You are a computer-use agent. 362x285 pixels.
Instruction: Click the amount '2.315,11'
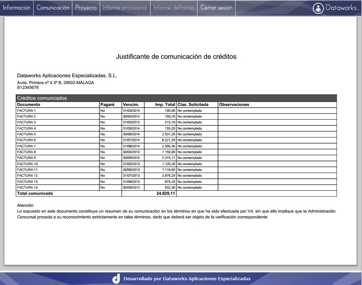pyautogui.click(x=169, y=158)
